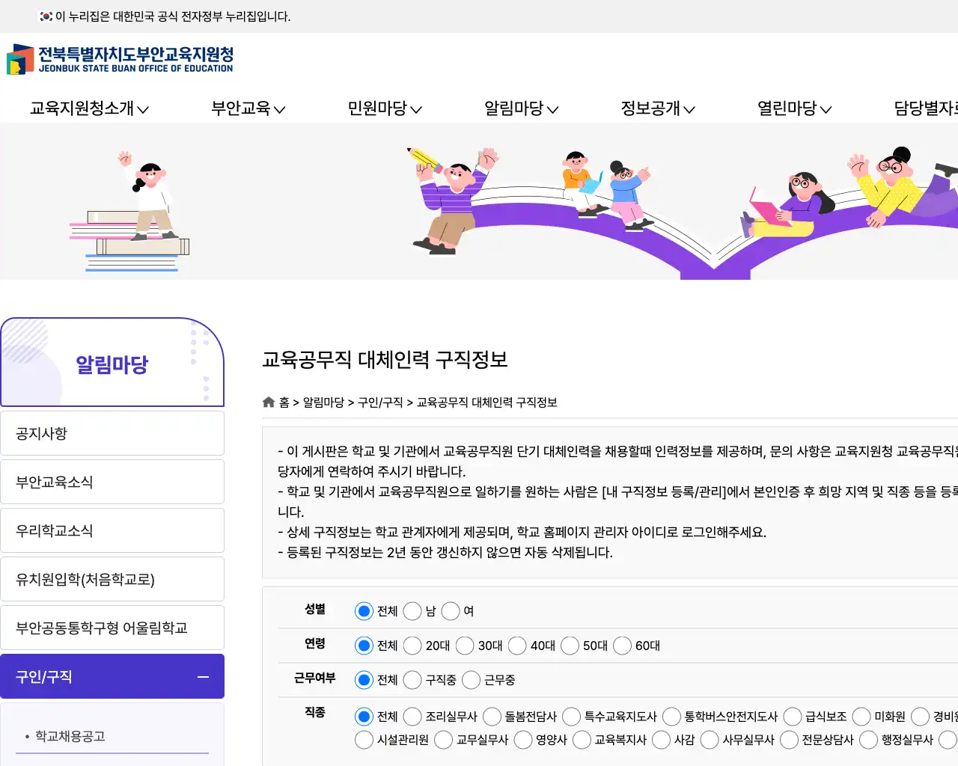Viewport: 958px width, 766px height.
Task: Open 부안공동통학구형 어울림학교 sidebar item
Action: point(112,628)
